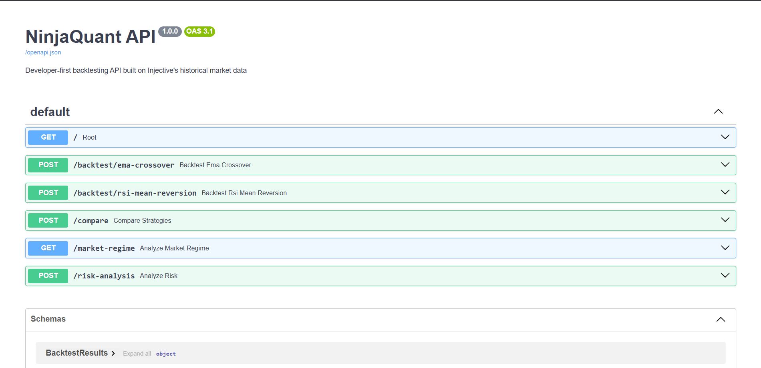Image resolution: width=761 pixels, height=368 pixels.
Task: Click POST badge for /compare
Action: pos(48,220)
